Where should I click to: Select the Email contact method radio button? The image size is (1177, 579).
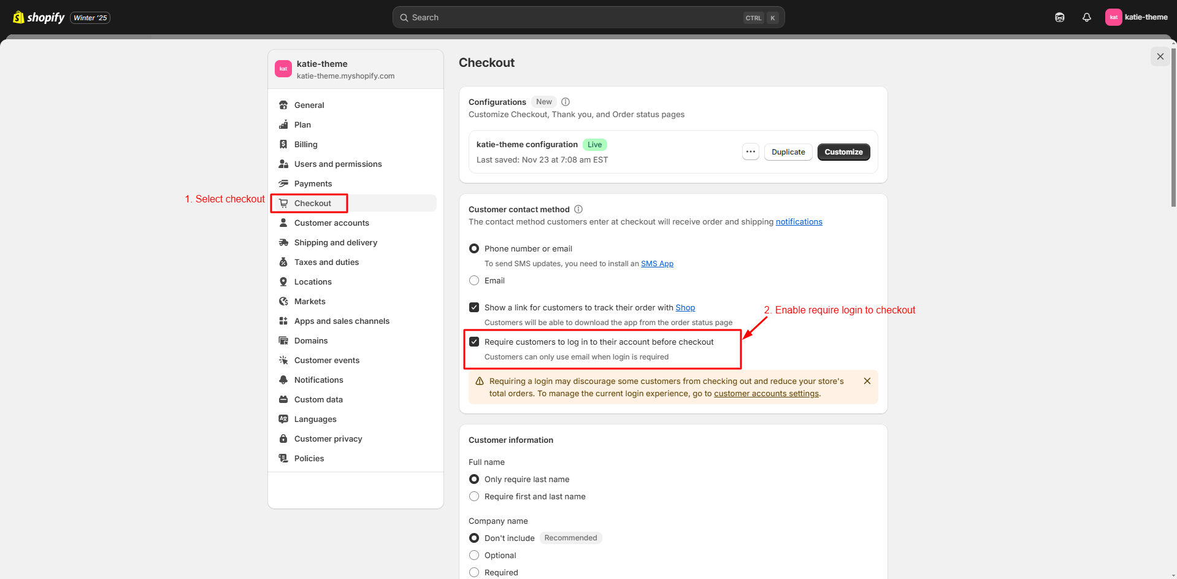(474, 280)
